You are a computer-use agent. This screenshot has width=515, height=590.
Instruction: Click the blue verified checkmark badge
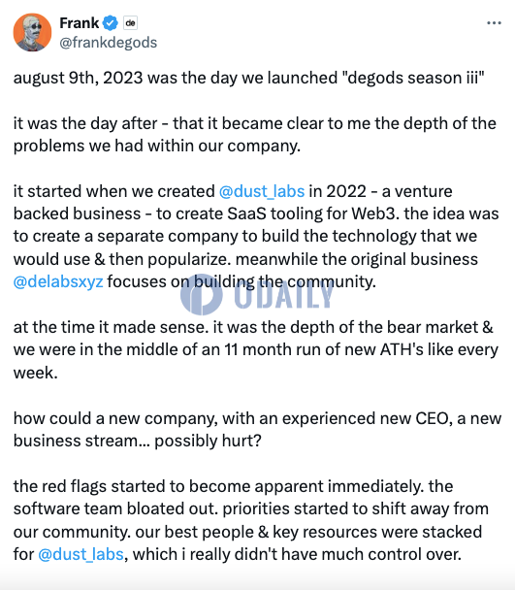(x=111, y=23)
